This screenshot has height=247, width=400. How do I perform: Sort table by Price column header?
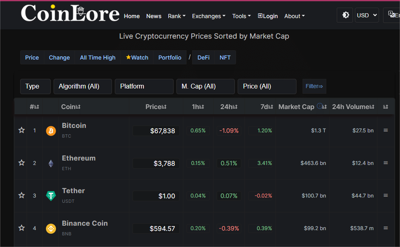point(156,107)
